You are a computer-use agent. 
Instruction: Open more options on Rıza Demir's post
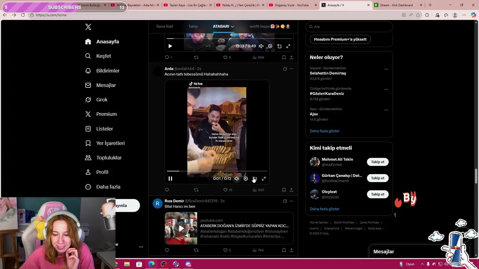[292, 201]
